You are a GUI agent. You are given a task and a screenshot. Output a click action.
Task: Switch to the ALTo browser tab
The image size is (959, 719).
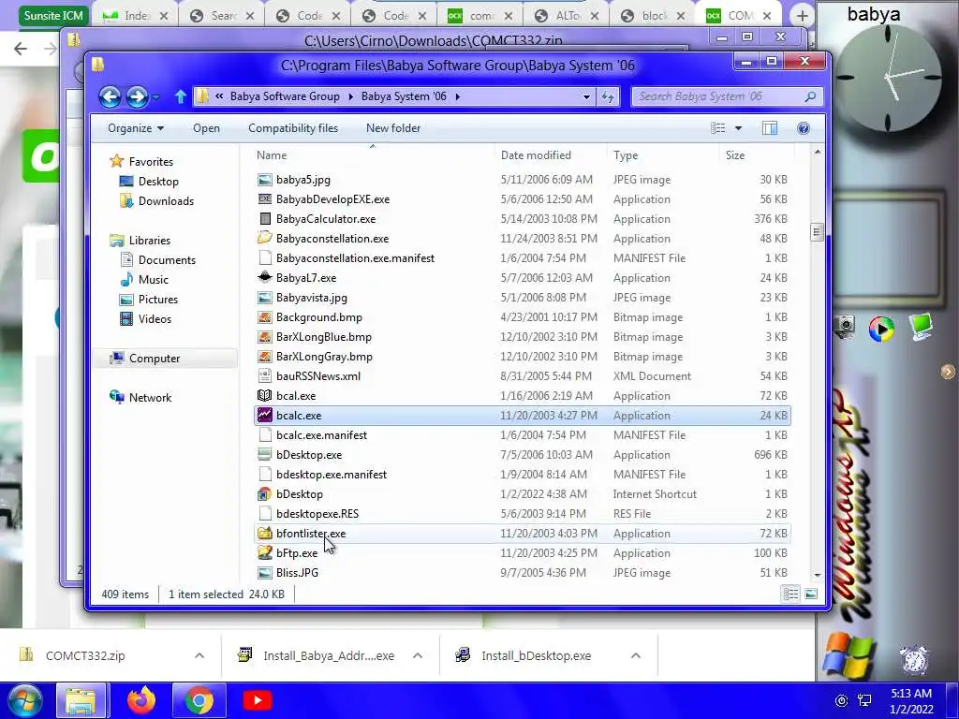point(567,16)
